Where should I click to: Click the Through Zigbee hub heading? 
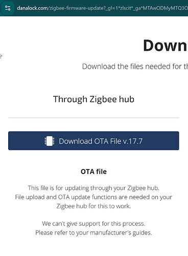(x=93, y=99)
